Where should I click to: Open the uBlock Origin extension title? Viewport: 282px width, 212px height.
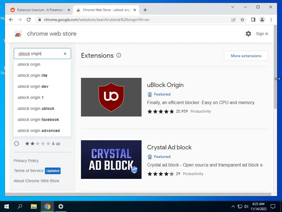(x=165, y=85)
